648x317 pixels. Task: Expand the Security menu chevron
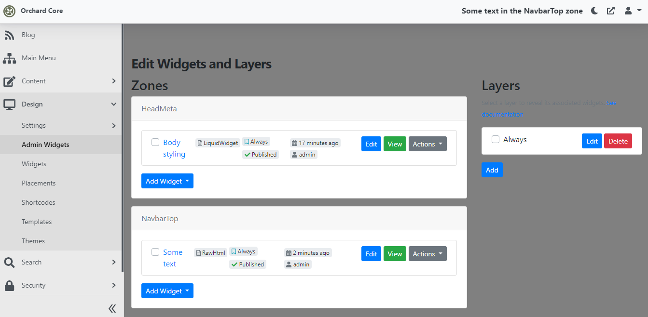click(x=114, y=285)
